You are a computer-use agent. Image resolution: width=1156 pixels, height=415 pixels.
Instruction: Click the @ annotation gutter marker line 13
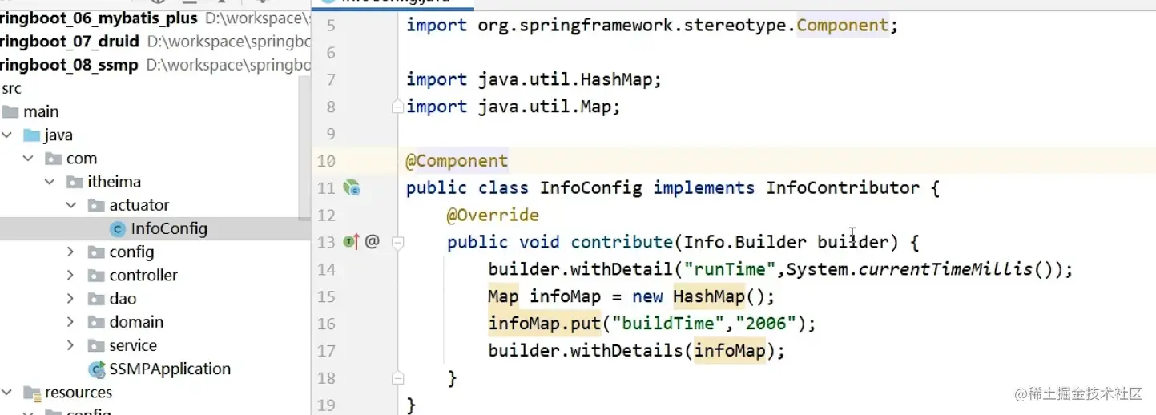coord(372,241)
